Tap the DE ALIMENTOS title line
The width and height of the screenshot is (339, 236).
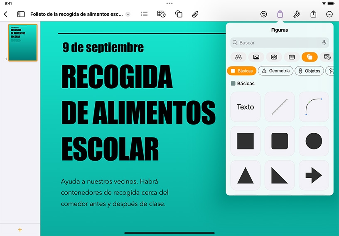click(x=138, y=112)
